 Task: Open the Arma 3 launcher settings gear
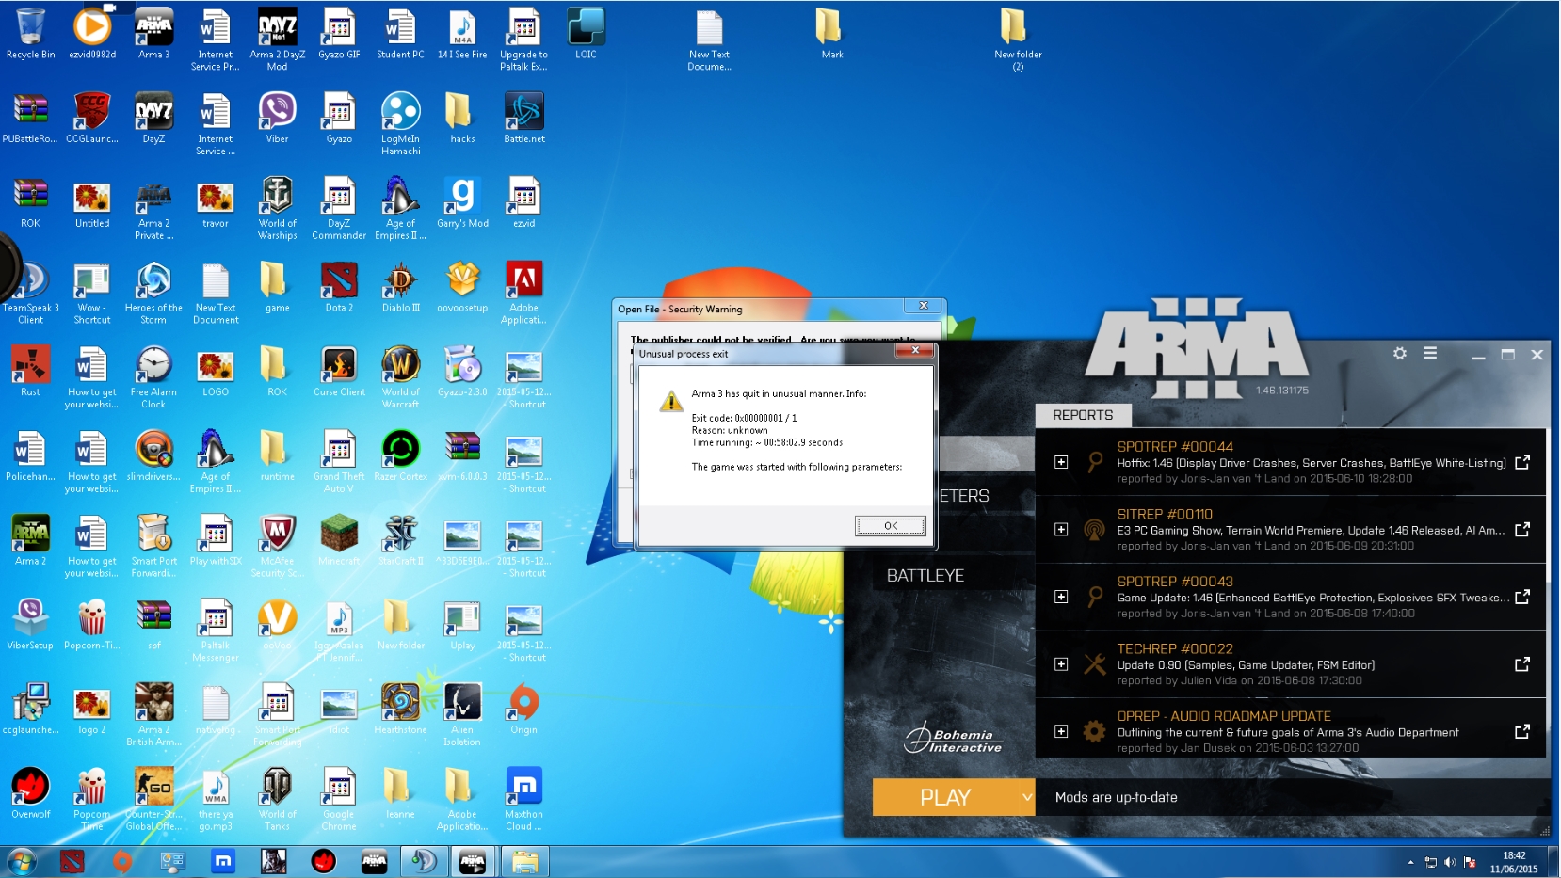(1400, 353)
